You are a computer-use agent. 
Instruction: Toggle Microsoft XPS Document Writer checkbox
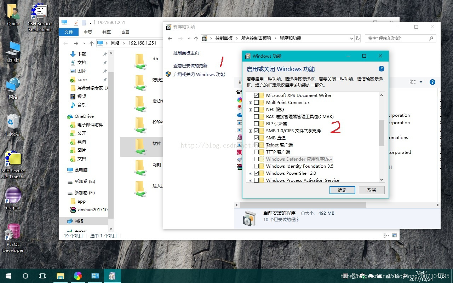[x=257, y=95]
